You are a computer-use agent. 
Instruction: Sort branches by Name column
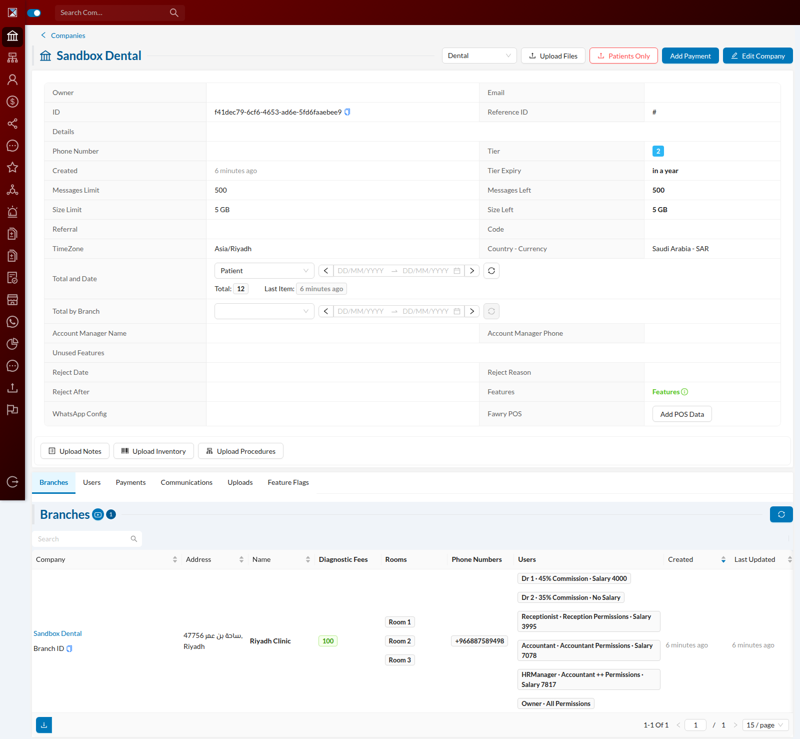point(308,559)
